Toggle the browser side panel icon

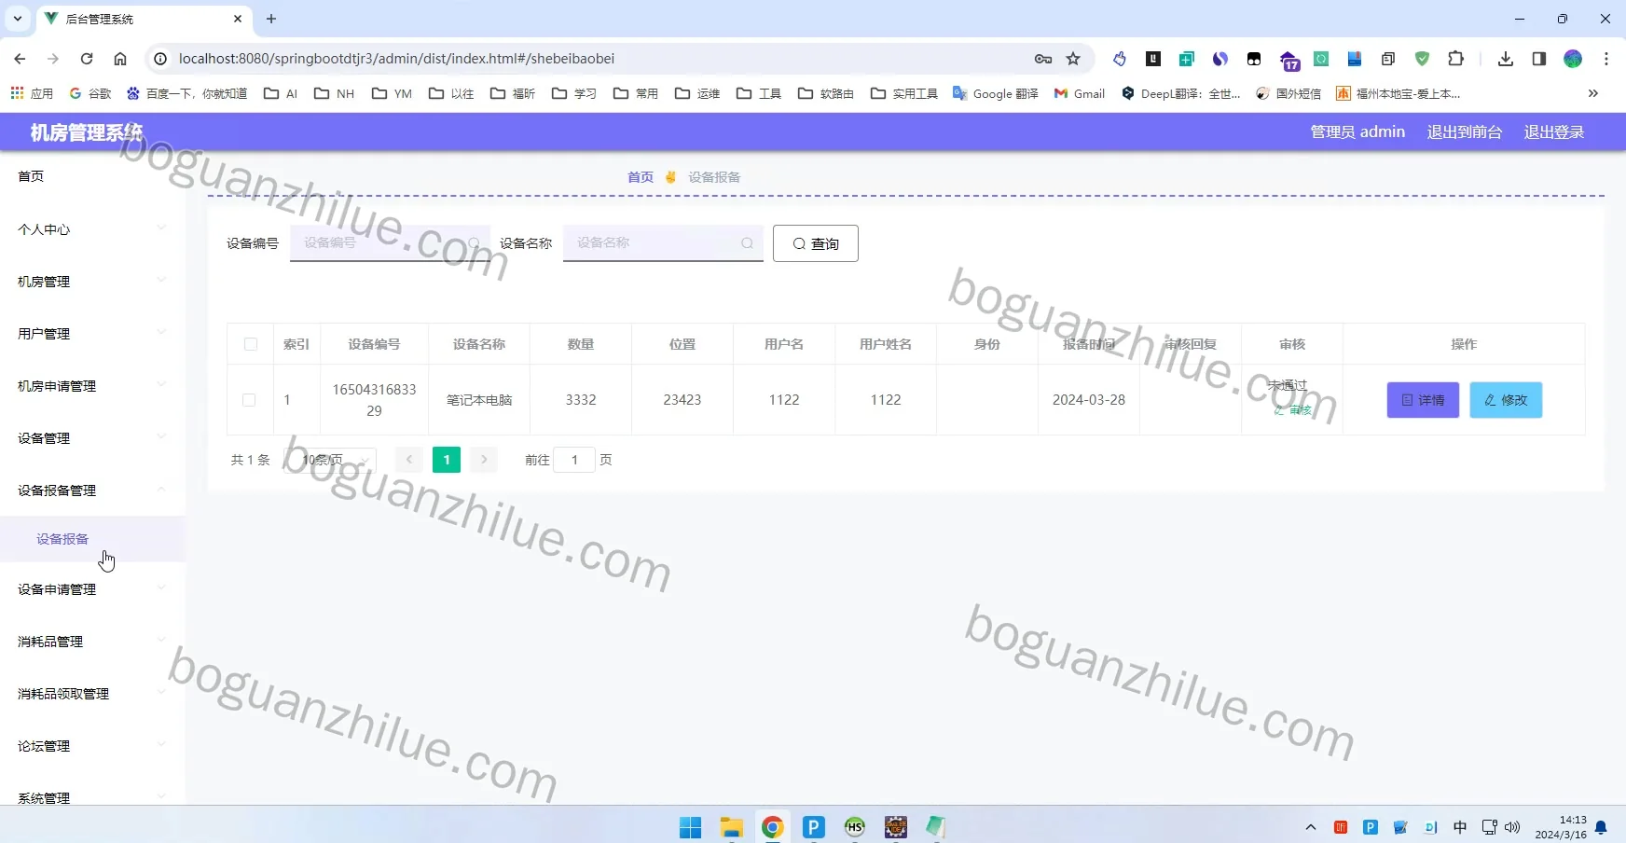pyautogui.click(x=1539, y=59)
